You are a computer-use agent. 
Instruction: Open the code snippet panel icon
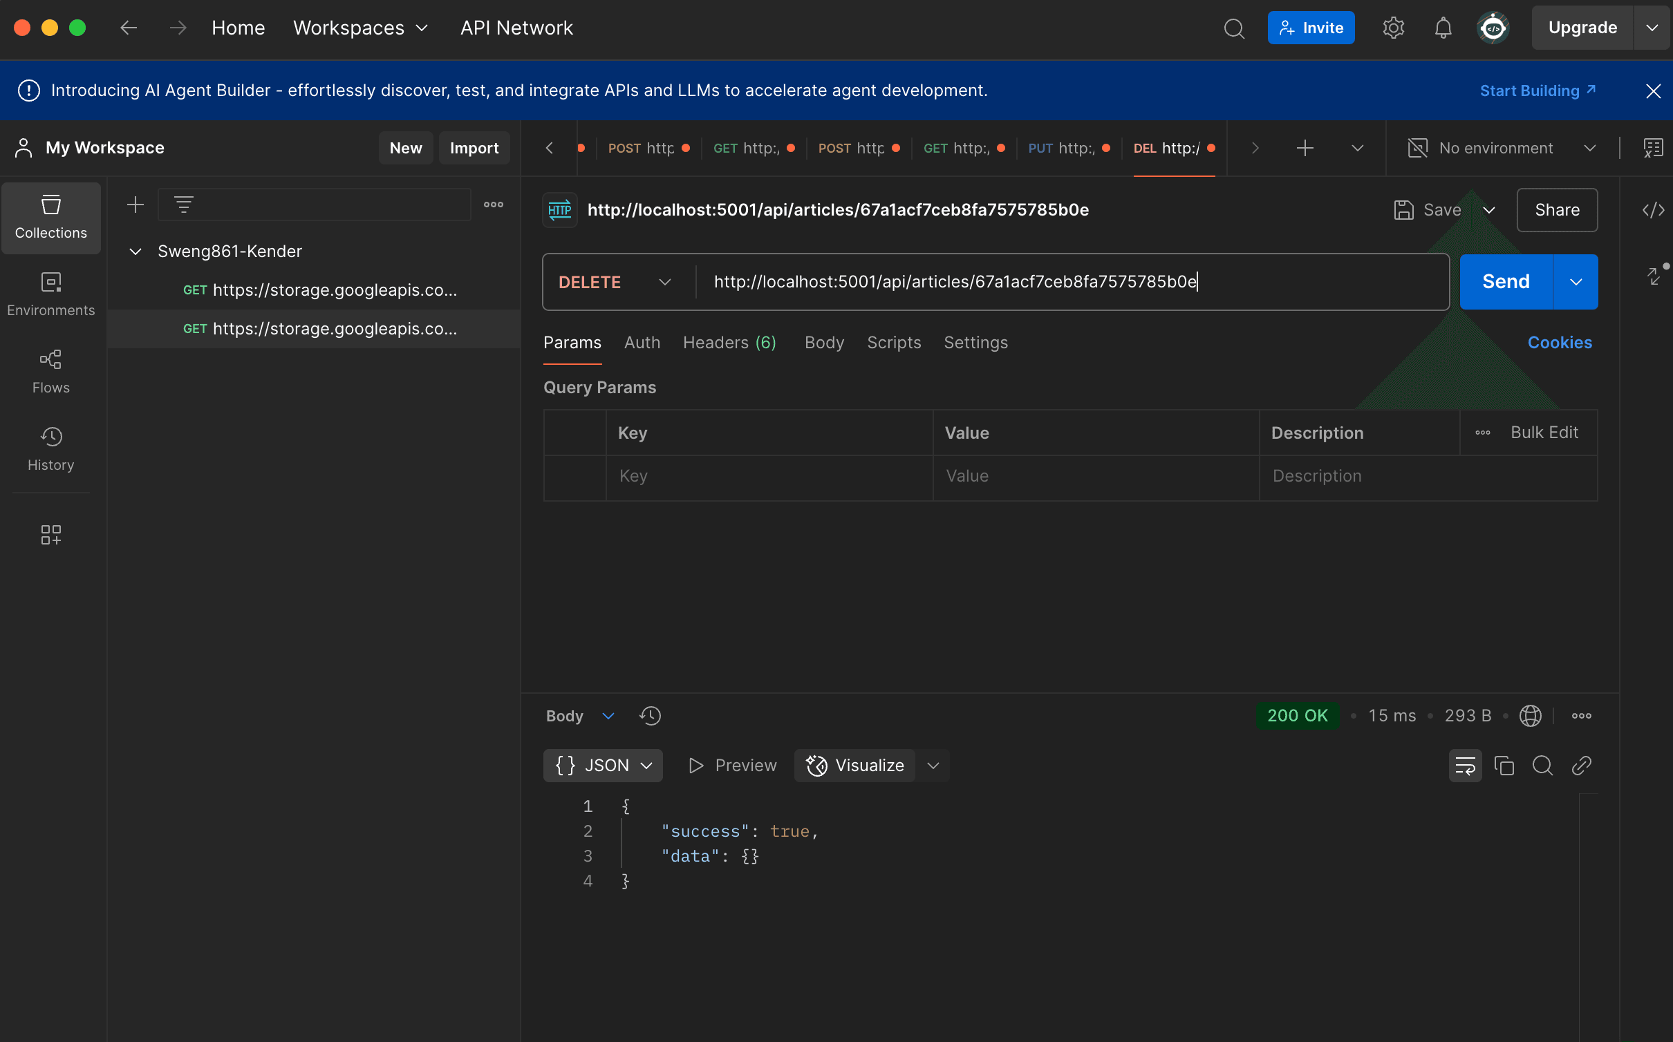1653,210
